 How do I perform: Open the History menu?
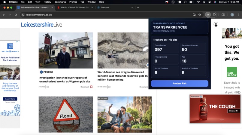click(47, 2)
